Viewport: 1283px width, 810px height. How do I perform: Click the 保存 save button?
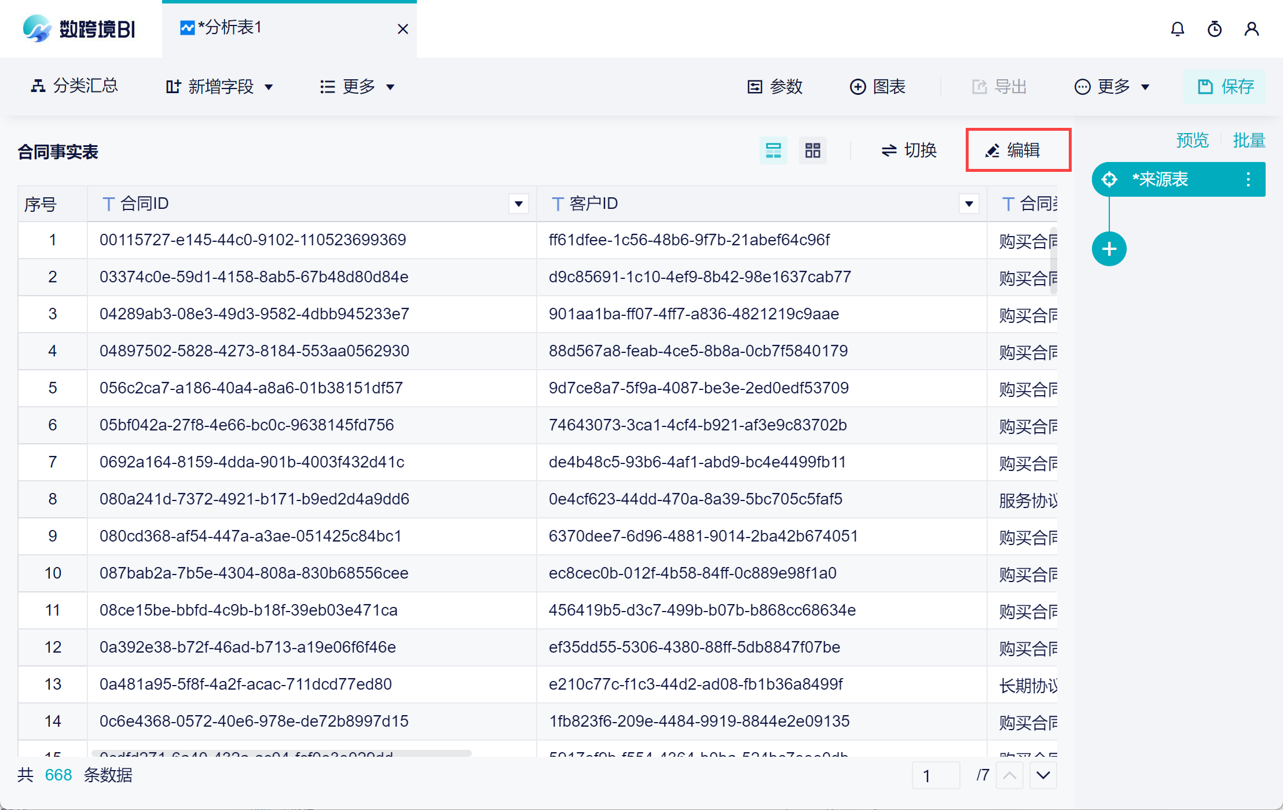pos(1225,87)
